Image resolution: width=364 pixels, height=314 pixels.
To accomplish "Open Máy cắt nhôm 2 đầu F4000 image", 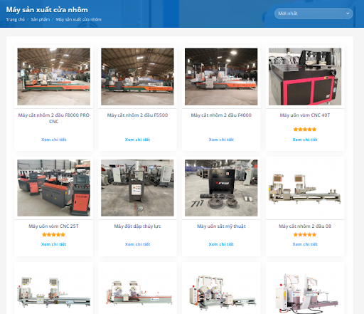I will click(x=221, y=77).
